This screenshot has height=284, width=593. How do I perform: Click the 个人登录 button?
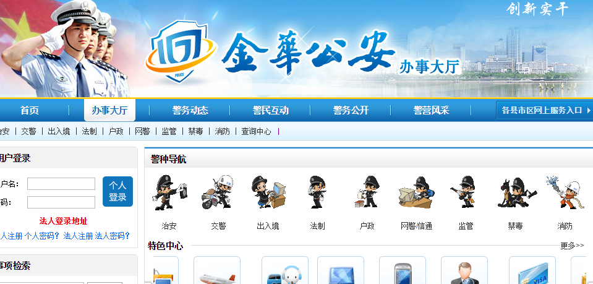tap(117, 191)
